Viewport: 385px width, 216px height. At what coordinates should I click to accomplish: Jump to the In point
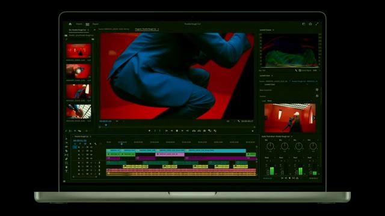click(x=167, y=131)
